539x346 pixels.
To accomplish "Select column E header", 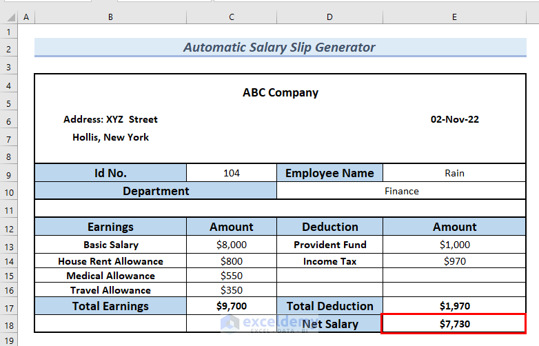I will pyautogui.click(x=454, y=17).
